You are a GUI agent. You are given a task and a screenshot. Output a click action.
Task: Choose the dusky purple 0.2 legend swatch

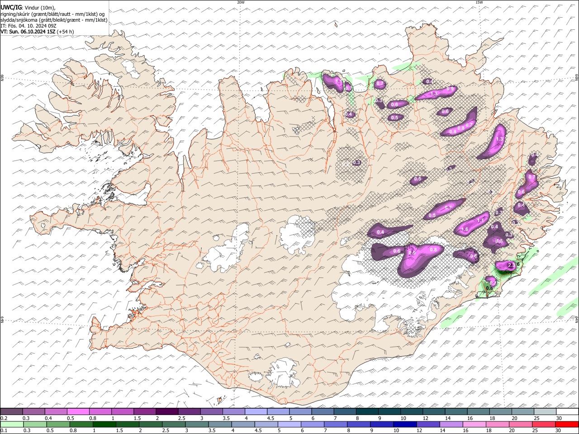pyautogui.click(x=12, y=412)
